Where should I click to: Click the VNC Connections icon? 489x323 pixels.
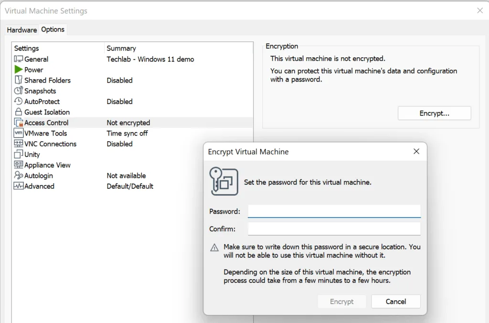point(19,144)
